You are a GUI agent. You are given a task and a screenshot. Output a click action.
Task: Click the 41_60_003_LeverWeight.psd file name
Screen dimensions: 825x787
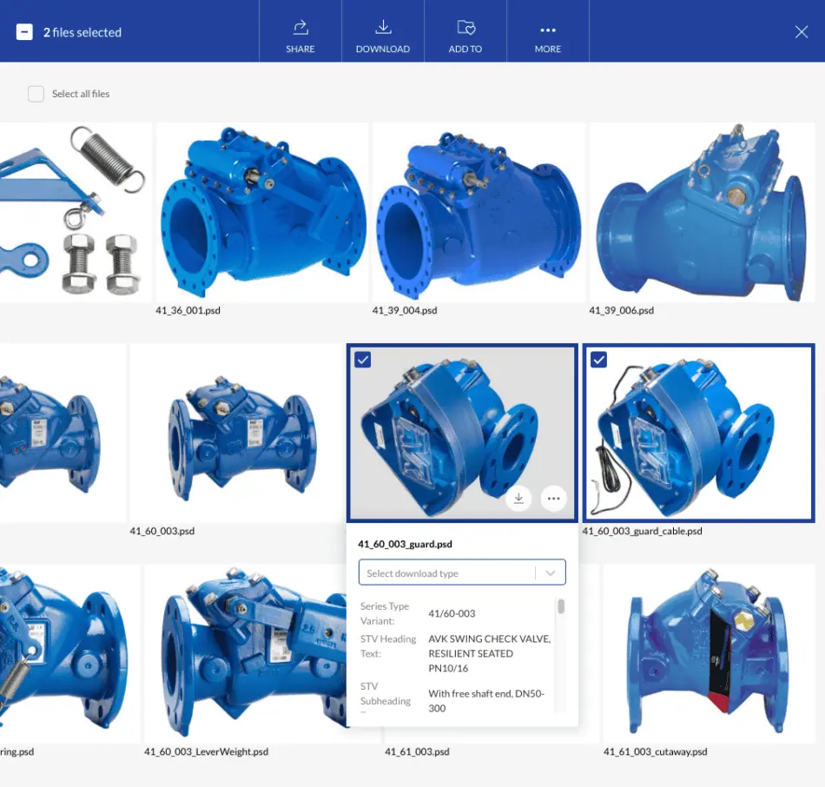[x=207, y=751]
